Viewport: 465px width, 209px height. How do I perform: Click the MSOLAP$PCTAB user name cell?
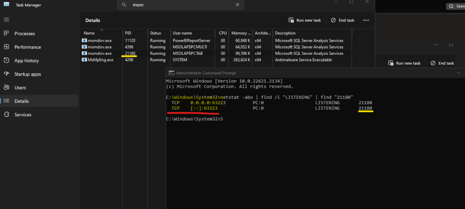coord(188,53)
